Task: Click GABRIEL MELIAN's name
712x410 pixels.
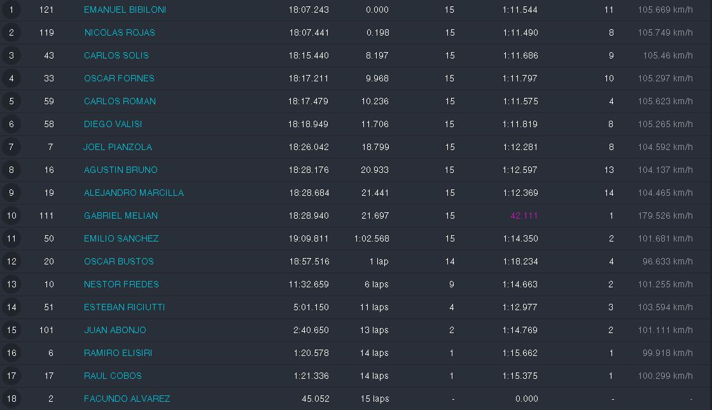Action: [121, 215]
